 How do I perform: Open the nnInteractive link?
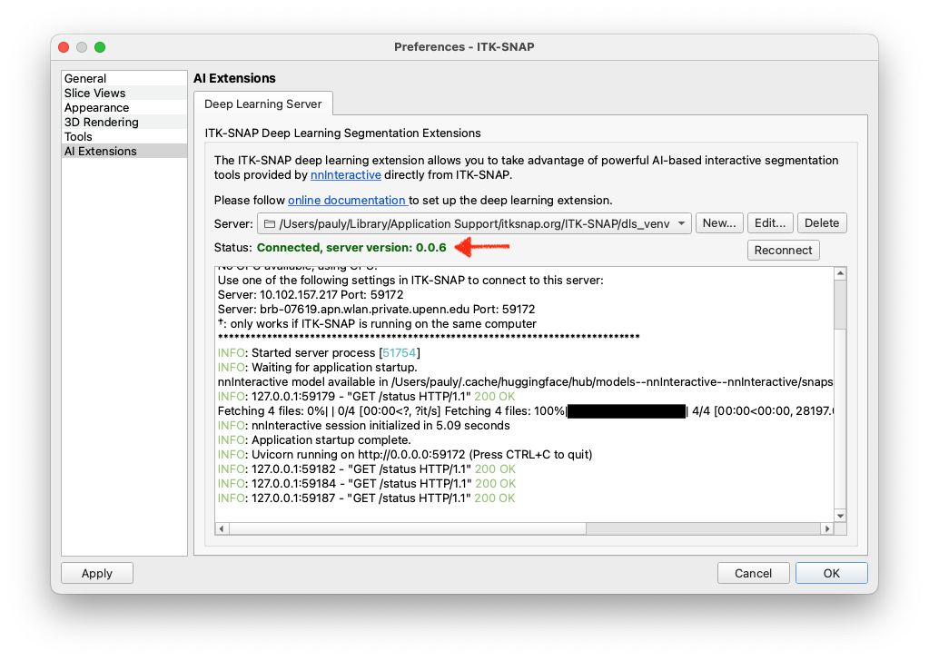(x=345, y=174)
